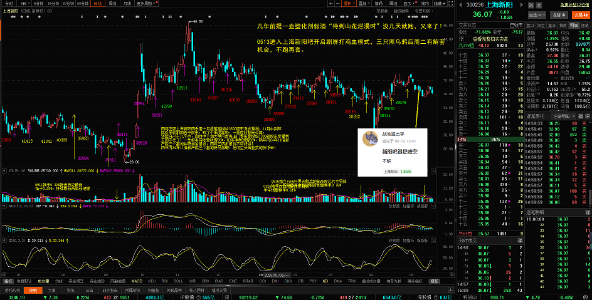Image resolution: width=592 pixels, height=300 pixels.
Task: Select the 日线 daily chart tab
Action: (x=98, y=3)
